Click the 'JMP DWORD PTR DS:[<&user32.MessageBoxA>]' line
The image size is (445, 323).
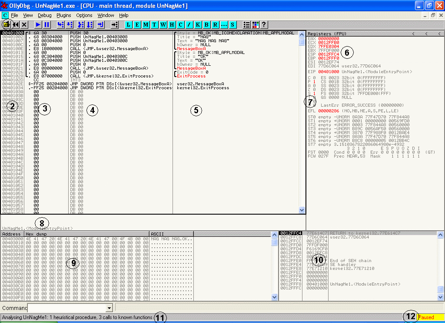pos(121,84)
